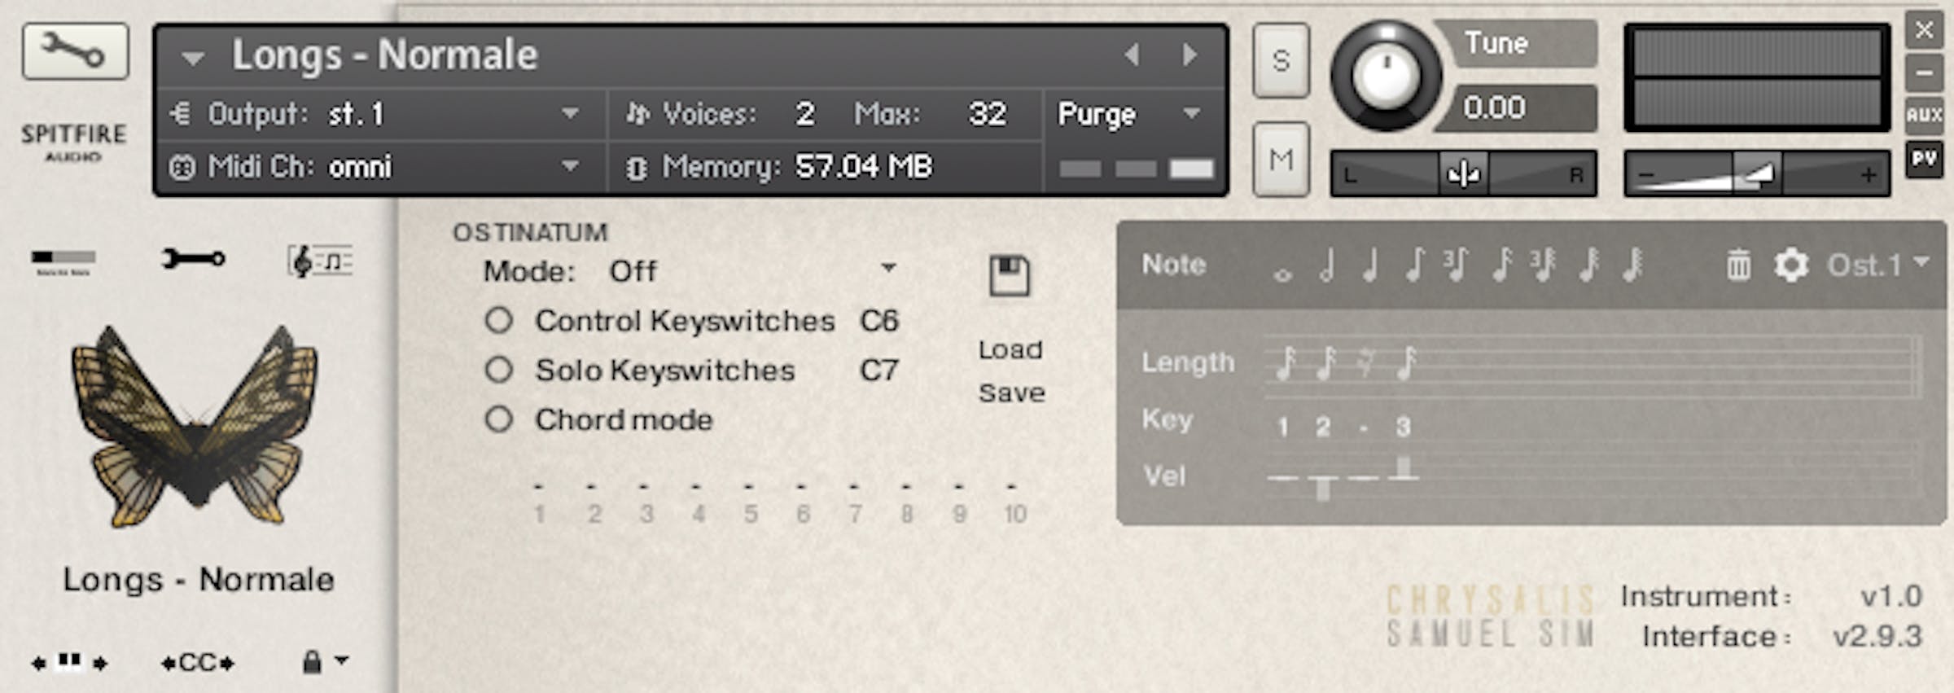Screen dimensions: 1954x693
Task: Adjust the Tune knob
Action: point(1386,76)
